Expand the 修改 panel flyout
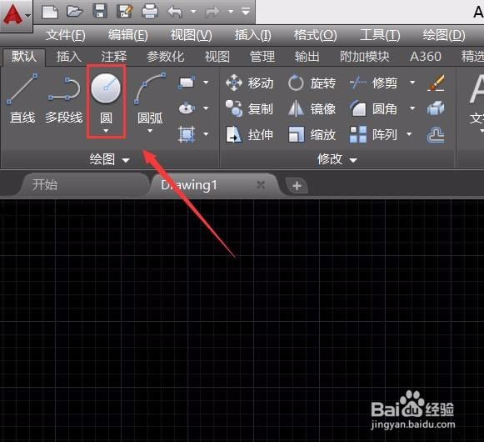 [337, 159]
